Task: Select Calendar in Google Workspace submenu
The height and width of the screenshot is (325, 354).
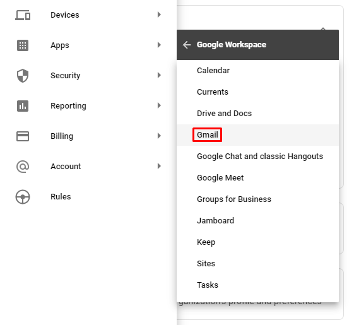Action: (x=257, y=71)
